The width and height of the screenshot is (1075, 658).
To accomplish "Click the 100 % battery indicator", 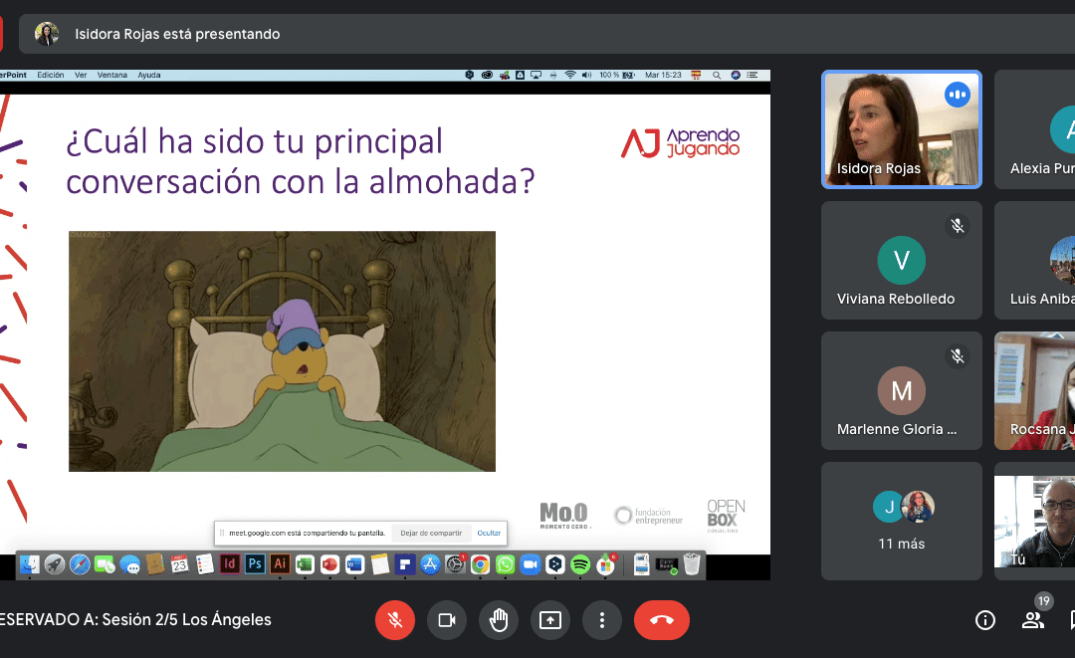I will tap(617, 76).
